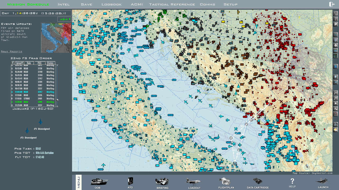Click the "#2: Unassigned" pilot label
This screenshot has height=190, width=339.
29,138
